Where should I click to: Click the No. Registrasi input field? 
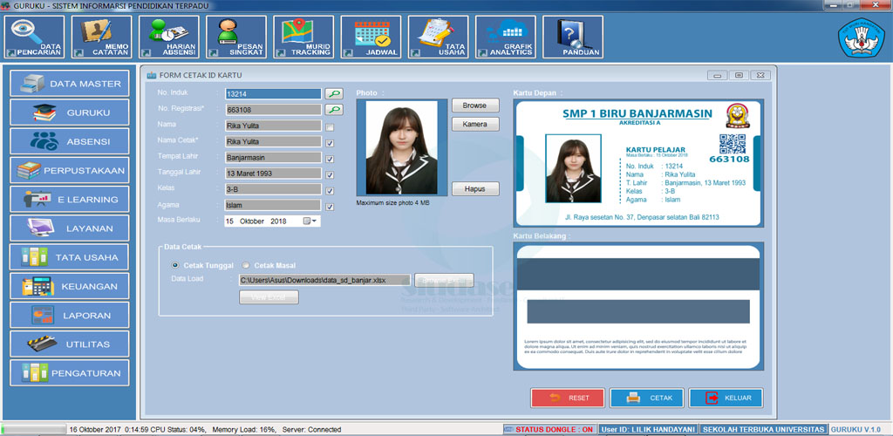(x=273, y=110)
